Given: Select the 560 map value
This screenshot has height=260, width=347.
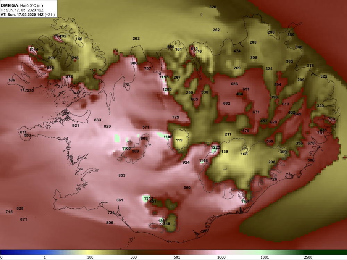Looking at the screenshot, I should point(187,188).
